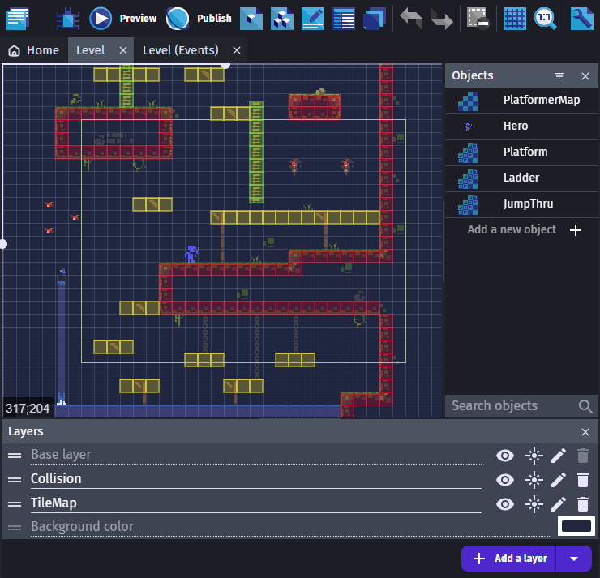Toggle the grid icon in toolbar
This screenshot has height=578, width=600.
514,18
